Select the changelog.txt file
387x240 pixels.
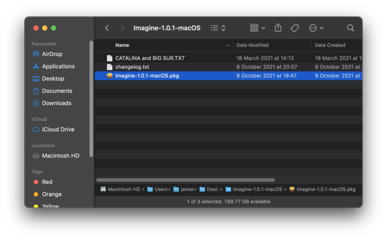pyautogui.click(x=132, y=67)
